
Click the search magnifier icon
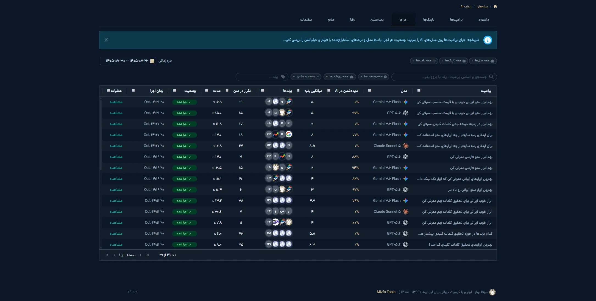(491, 77)
